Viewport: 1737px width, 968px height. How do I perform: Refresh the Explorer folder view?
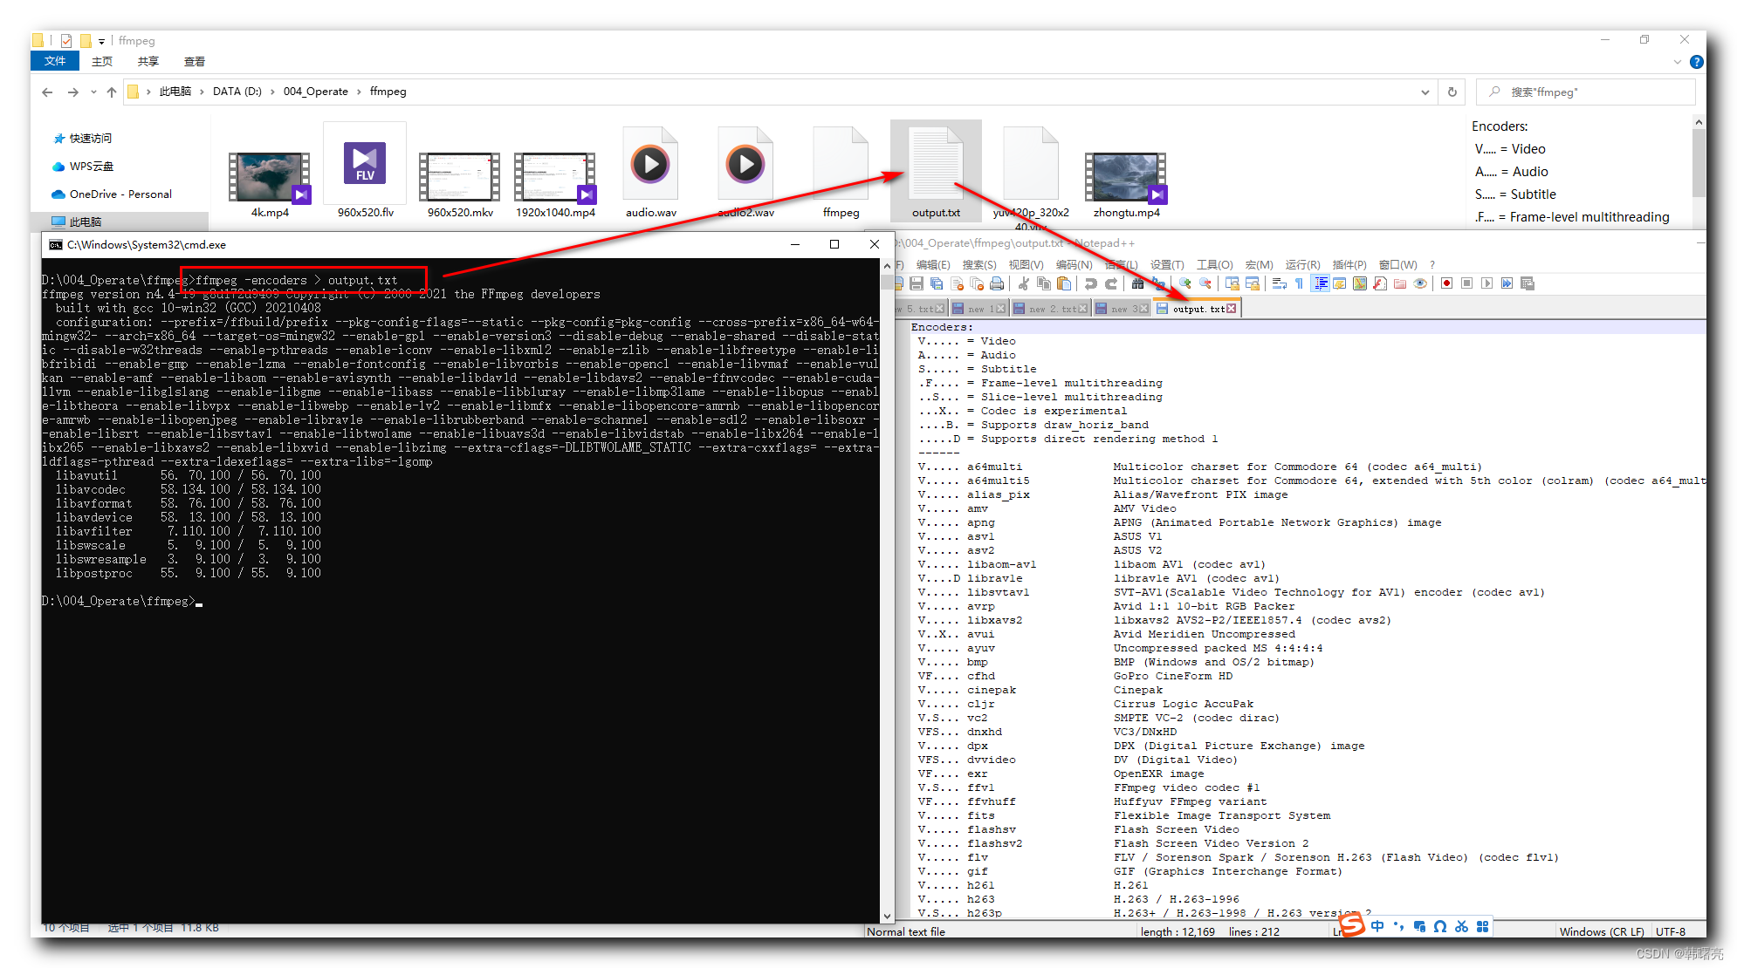[x=1452, y=92]
